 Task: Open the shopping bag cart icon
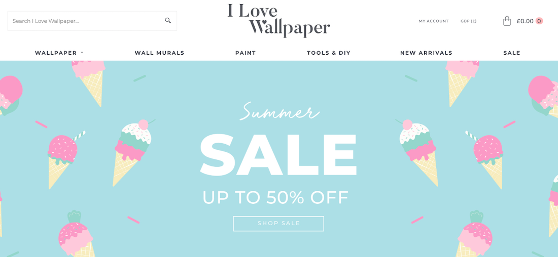coord(507,21)
